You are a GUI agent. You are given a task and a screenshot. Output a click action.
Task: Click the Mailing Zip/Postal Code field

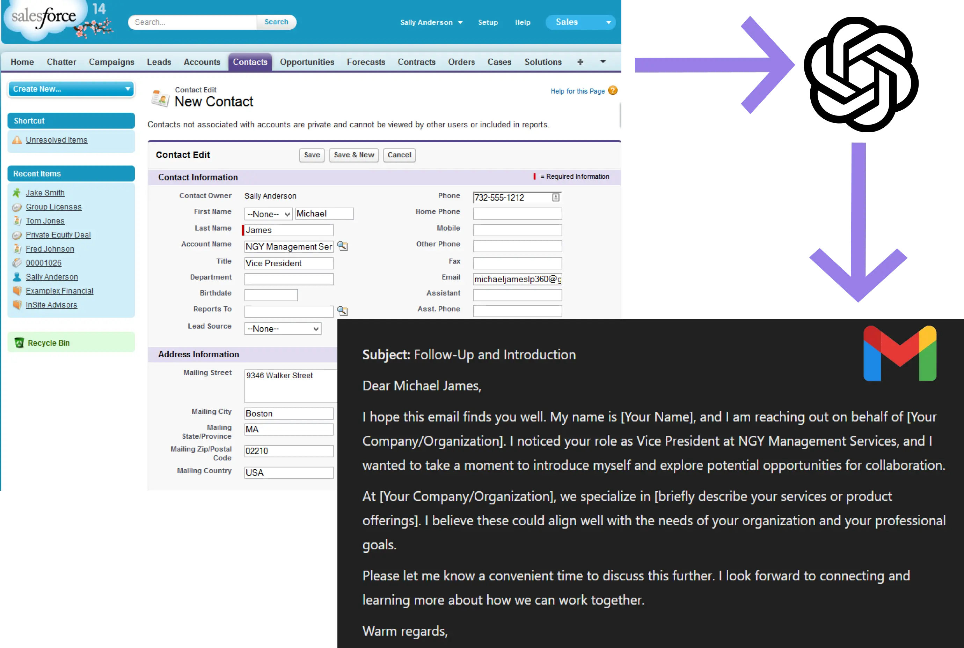(x=289, y=451)
